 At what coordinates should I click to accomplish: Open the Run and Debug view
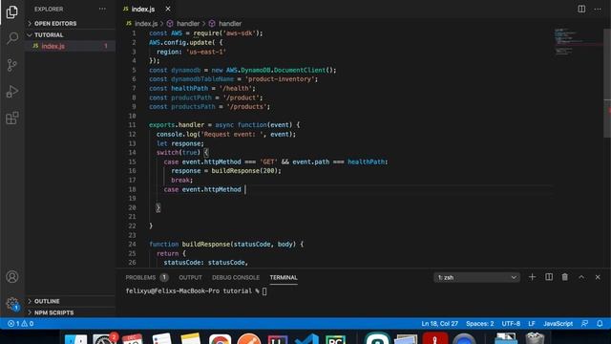(12, 92)
